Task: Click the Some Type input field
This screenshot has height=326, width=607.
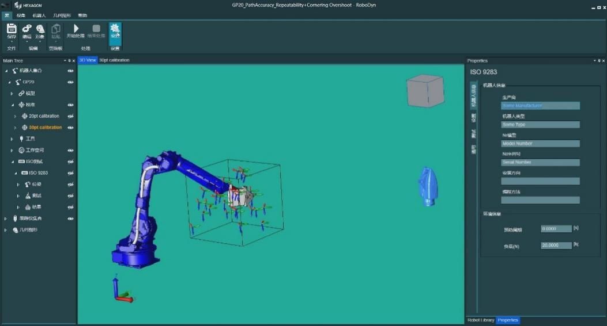Action: pyautogui.click(x=540, y=124)
